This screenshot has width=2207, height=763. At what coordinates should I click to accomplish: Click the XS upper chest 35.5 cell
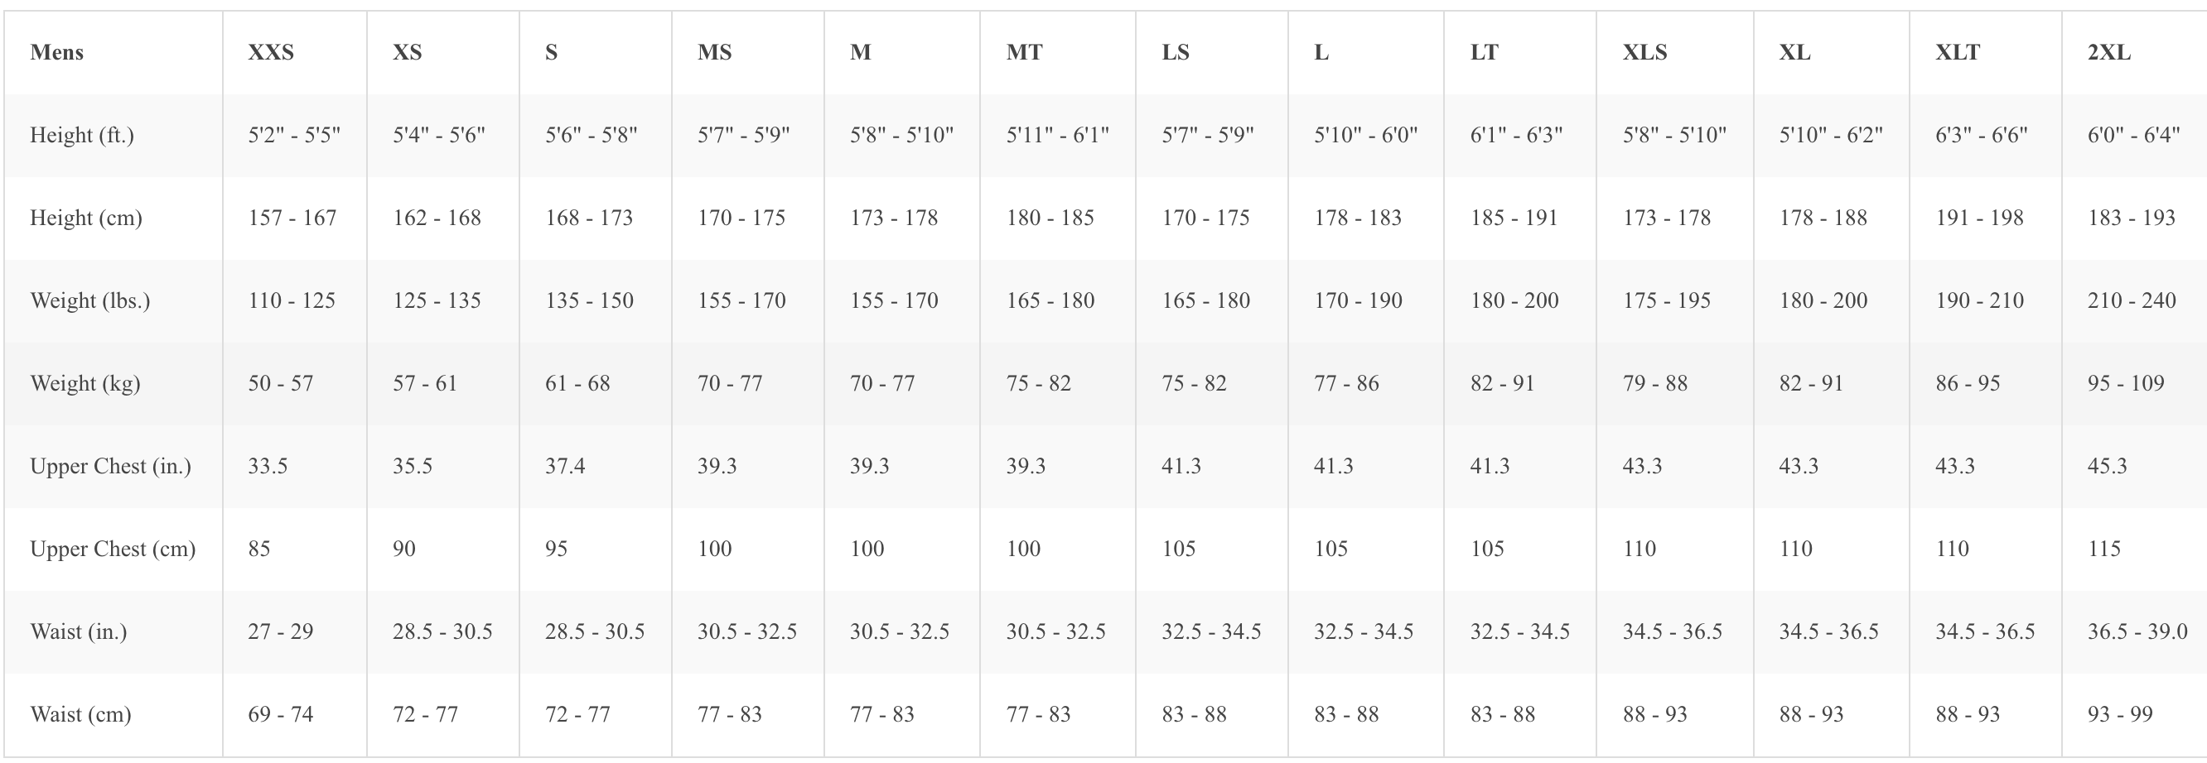[x=412, y=466]
